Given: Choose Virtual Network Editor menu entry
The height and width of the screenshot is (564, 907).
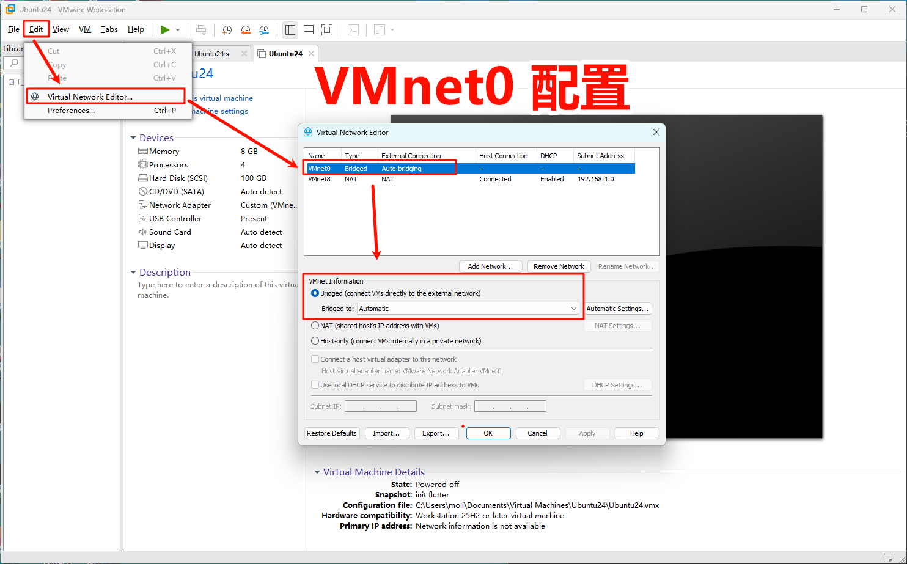Looking at the screenshot, I should (105, 97).
